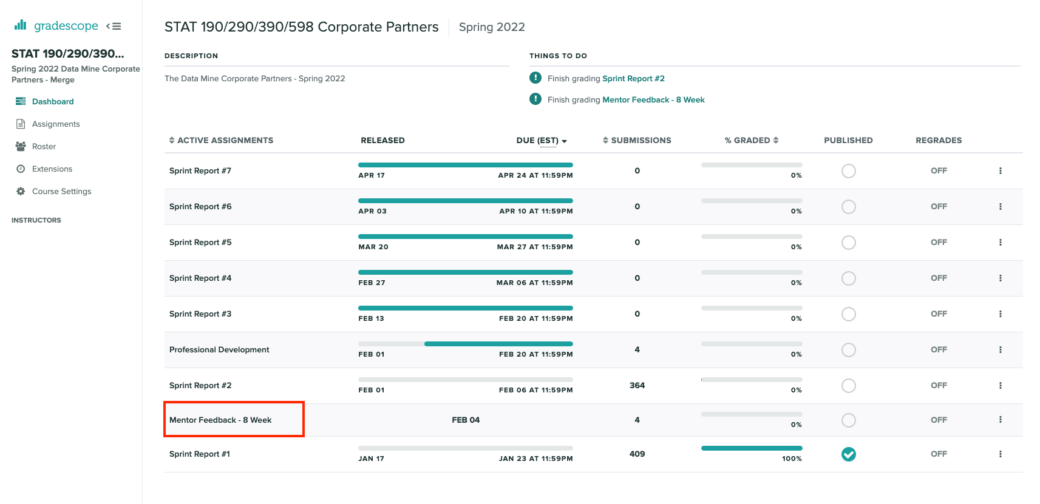Click the Roster people icon
The width and height of the screenshot is (1040, 504).
[21, 146]
